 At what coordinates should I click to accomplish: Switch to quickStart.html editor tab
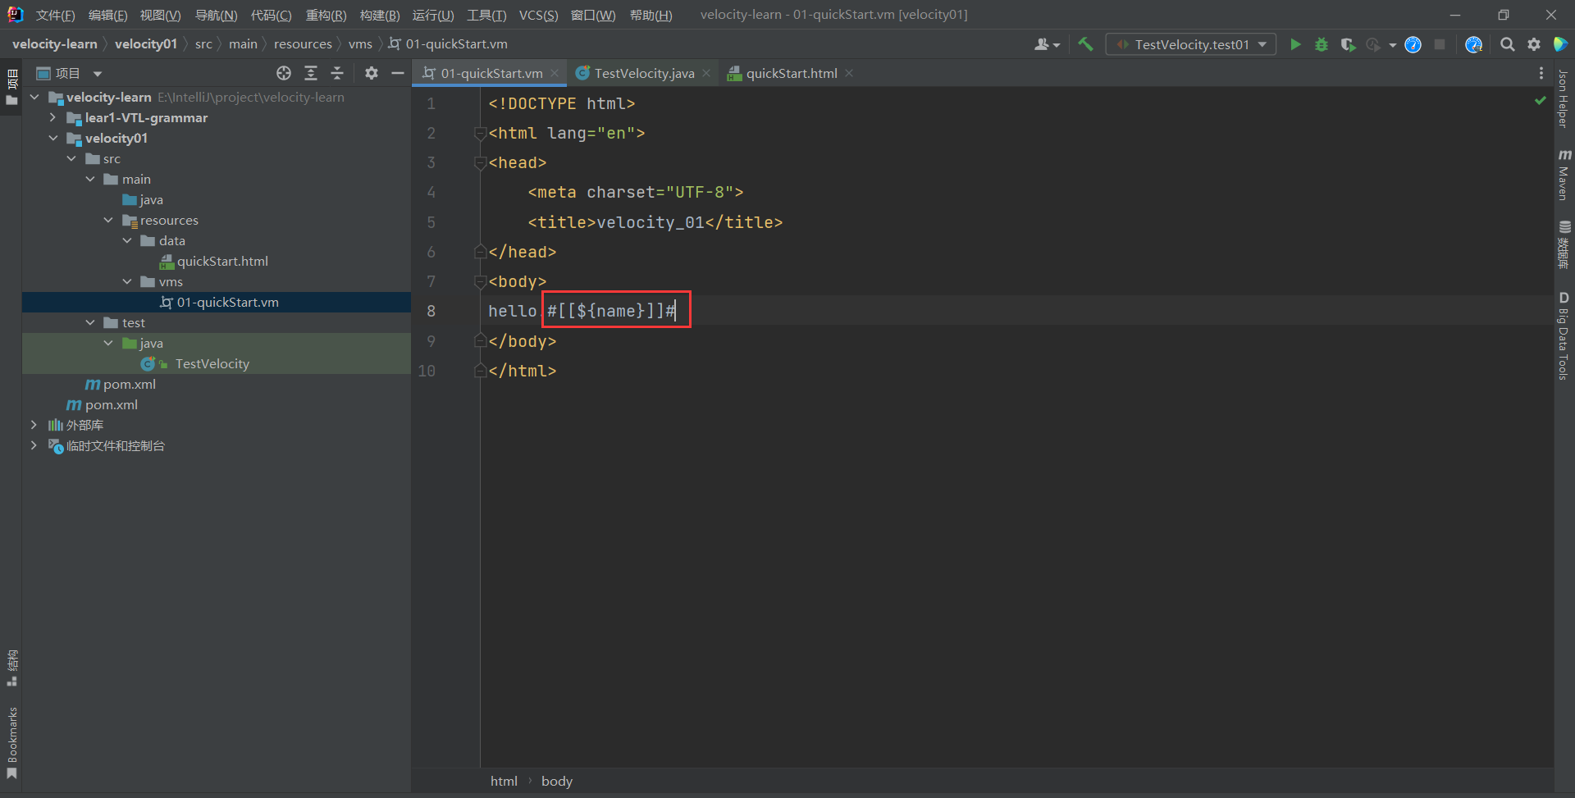click(x=791, y=73)
